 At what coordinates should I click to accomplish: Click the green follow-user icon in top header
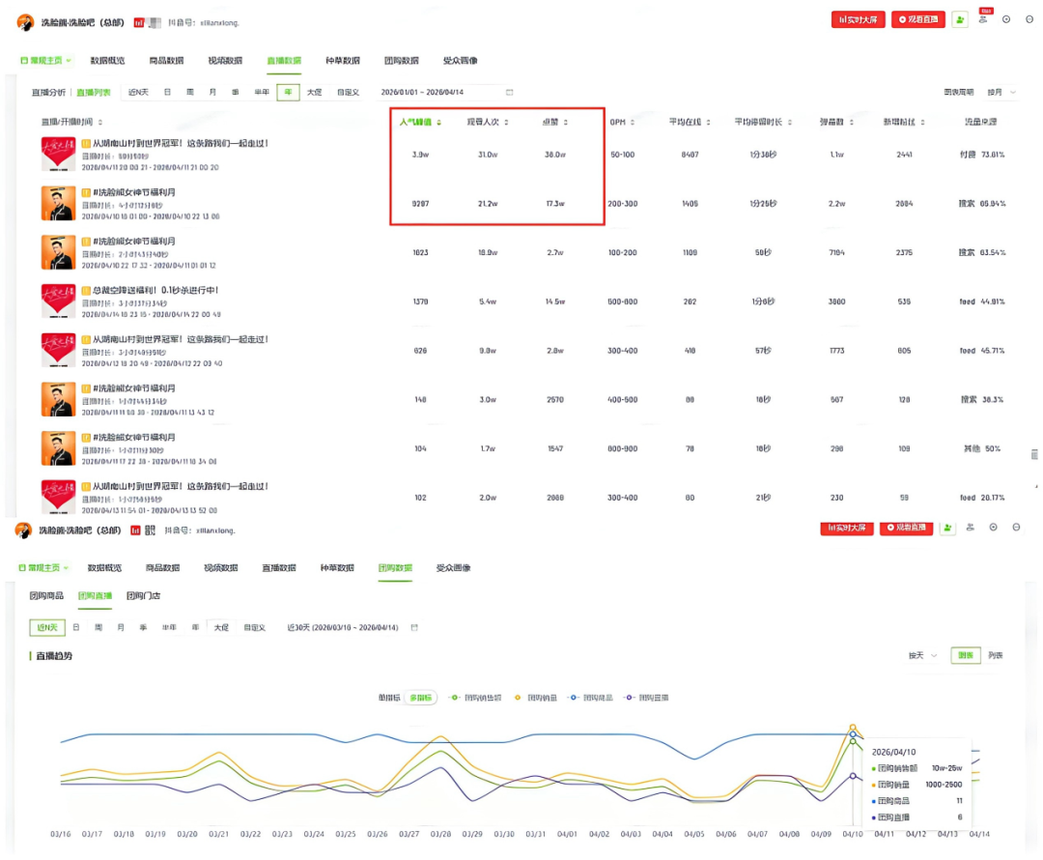point(959,19)
